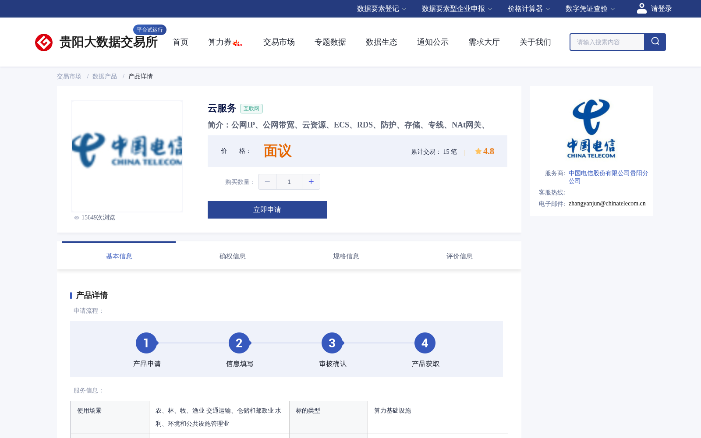Select the 基本信息 tab
701x438 pixels.
coord(119,256)
